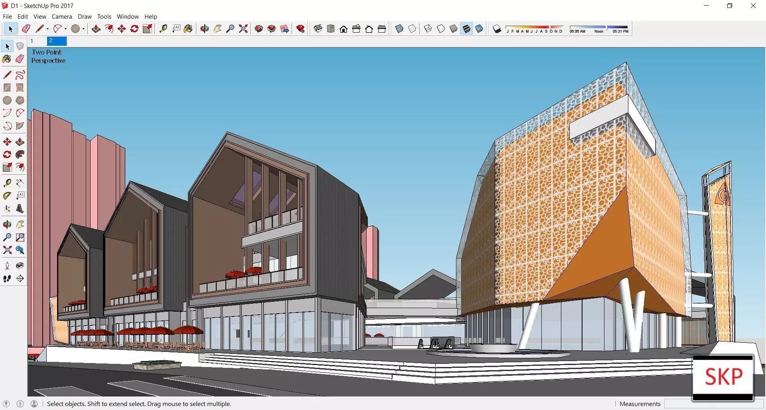Expand the Line tool dropdown arrow
Screen dimensions: 766x410
click(x=47, y=29)
